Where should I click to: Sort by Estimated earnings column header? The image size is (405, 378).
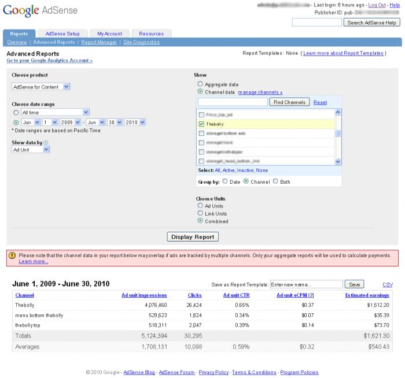(x=367, y=295)
